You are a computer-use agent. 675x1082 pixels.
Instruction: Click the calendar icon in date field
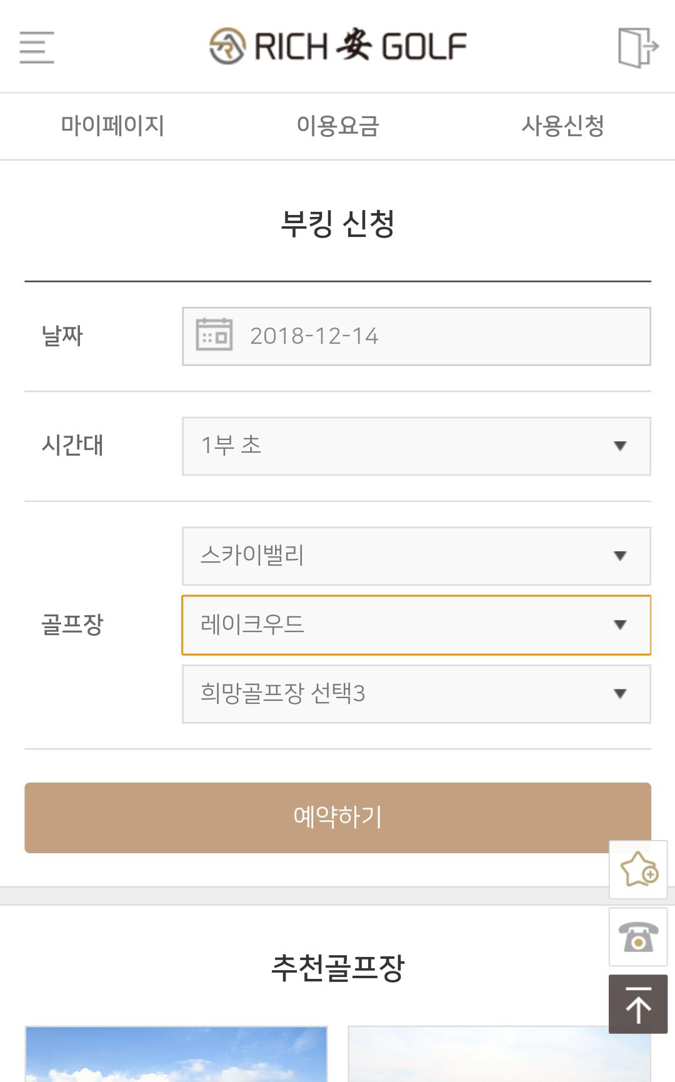tap(214, 335)
